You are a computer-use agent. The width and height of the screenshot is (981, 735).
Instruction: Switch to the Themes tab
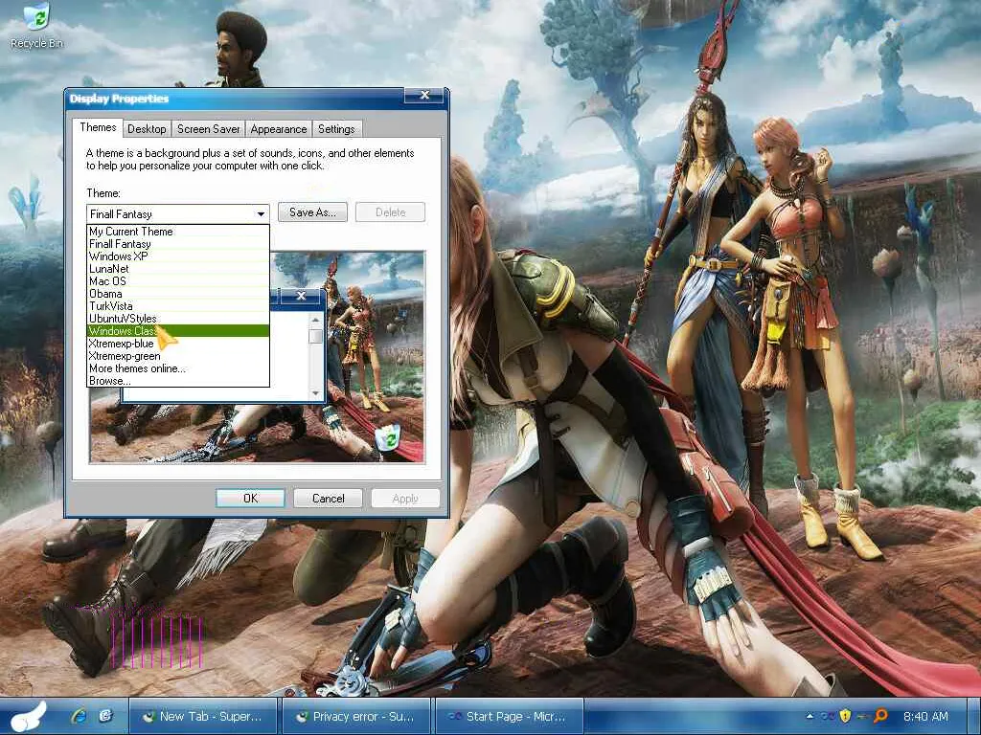98,127
